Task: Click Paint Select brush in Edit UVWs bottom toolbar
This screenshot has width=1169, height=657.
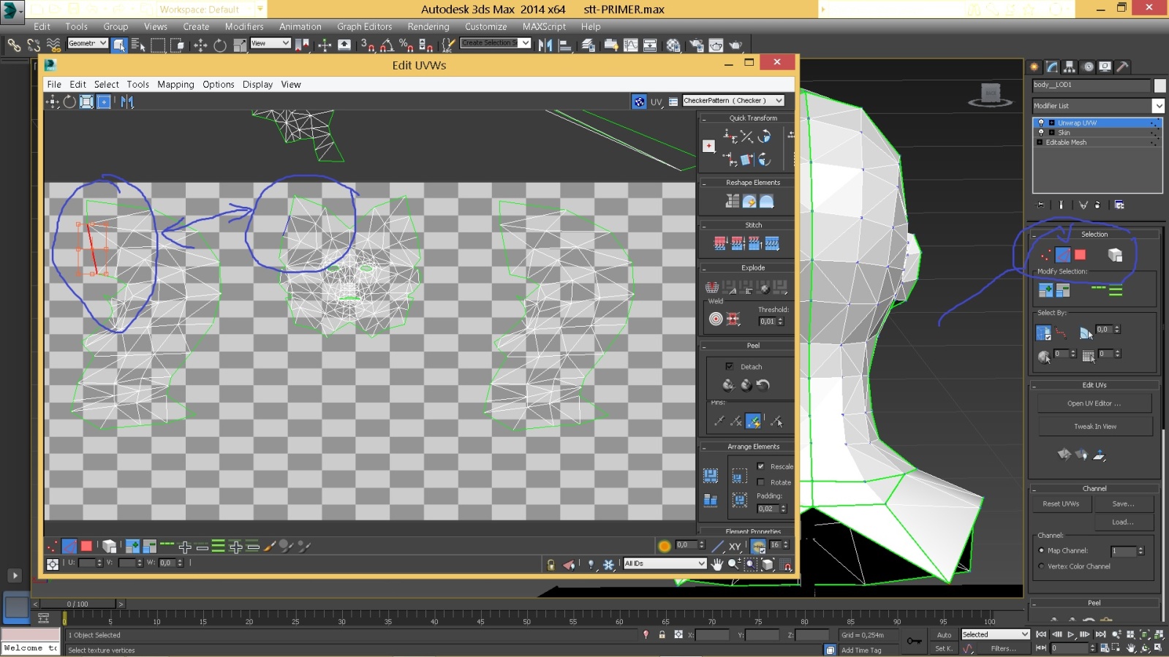Action: 270,546
